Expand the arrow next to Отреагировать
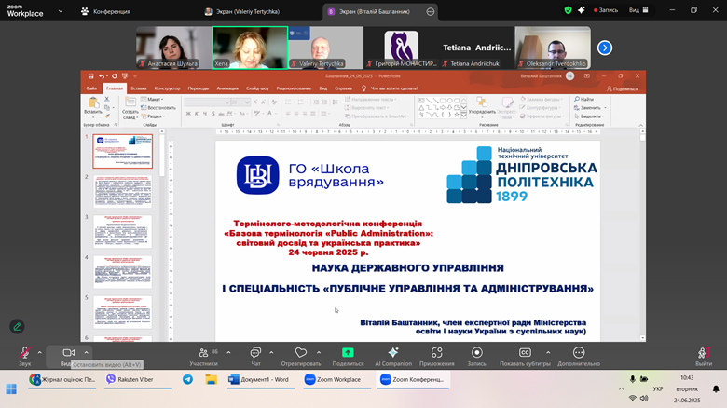 [319, 353]
